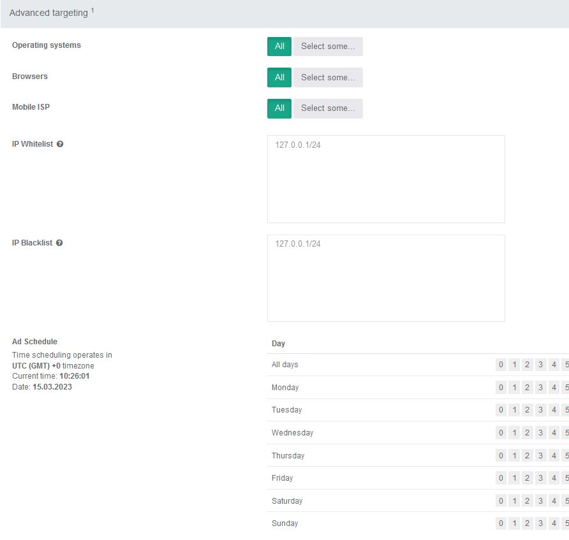The image size is (569, 540).
Task: Enable hour 2 on Tuesday
Action: 527,410
